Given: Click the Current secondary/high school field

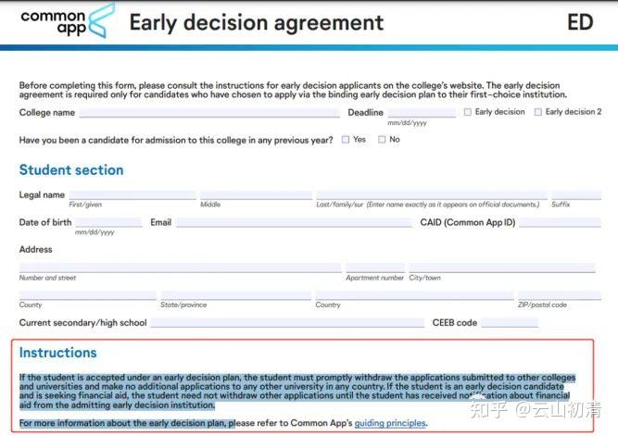Looking at the screenshot, I should [x=287, y=323].
